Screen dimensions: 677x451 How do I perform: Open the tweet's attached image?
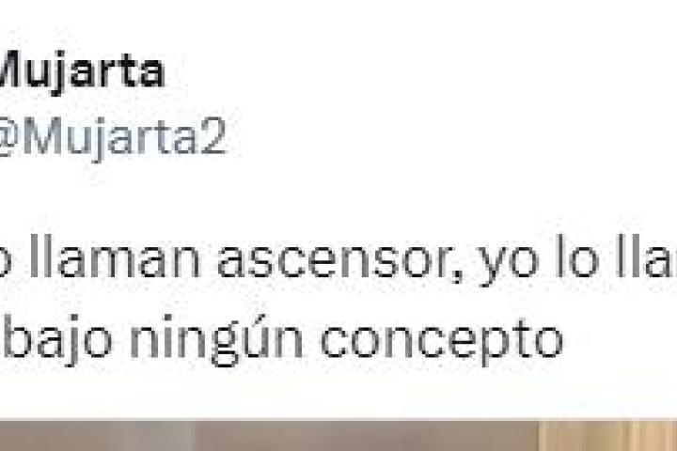click(x=338, y=436)
